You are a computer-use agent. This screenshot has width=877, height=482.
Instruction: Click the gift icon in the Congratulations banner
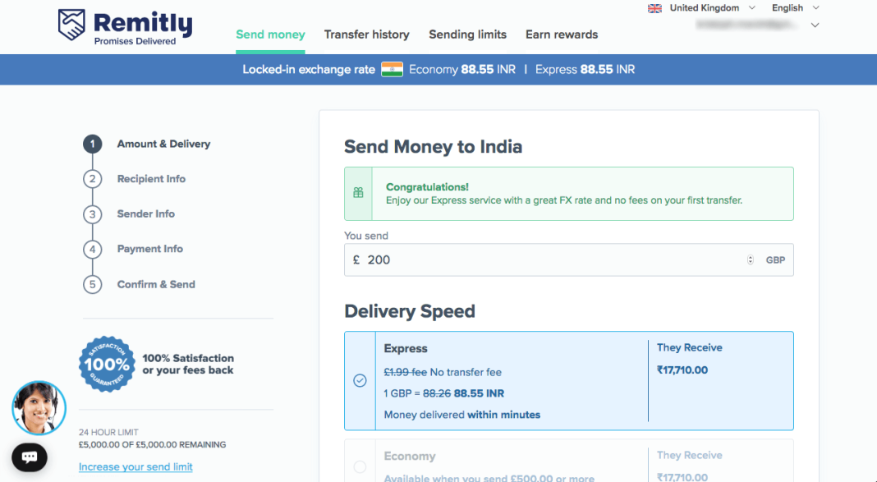tap(358, 191)
